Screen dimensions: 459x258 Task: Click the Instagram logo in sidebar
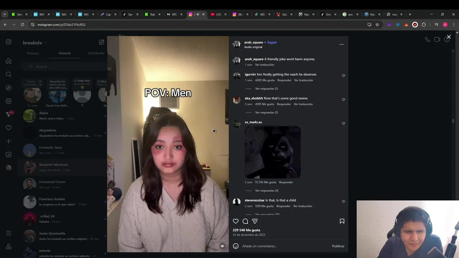coord(9,42)
